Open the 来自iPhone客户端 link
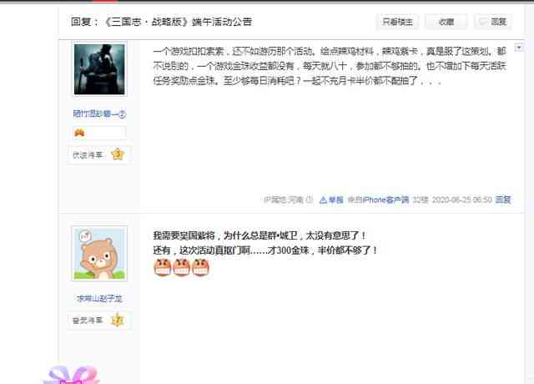 [x=378, y=200]
